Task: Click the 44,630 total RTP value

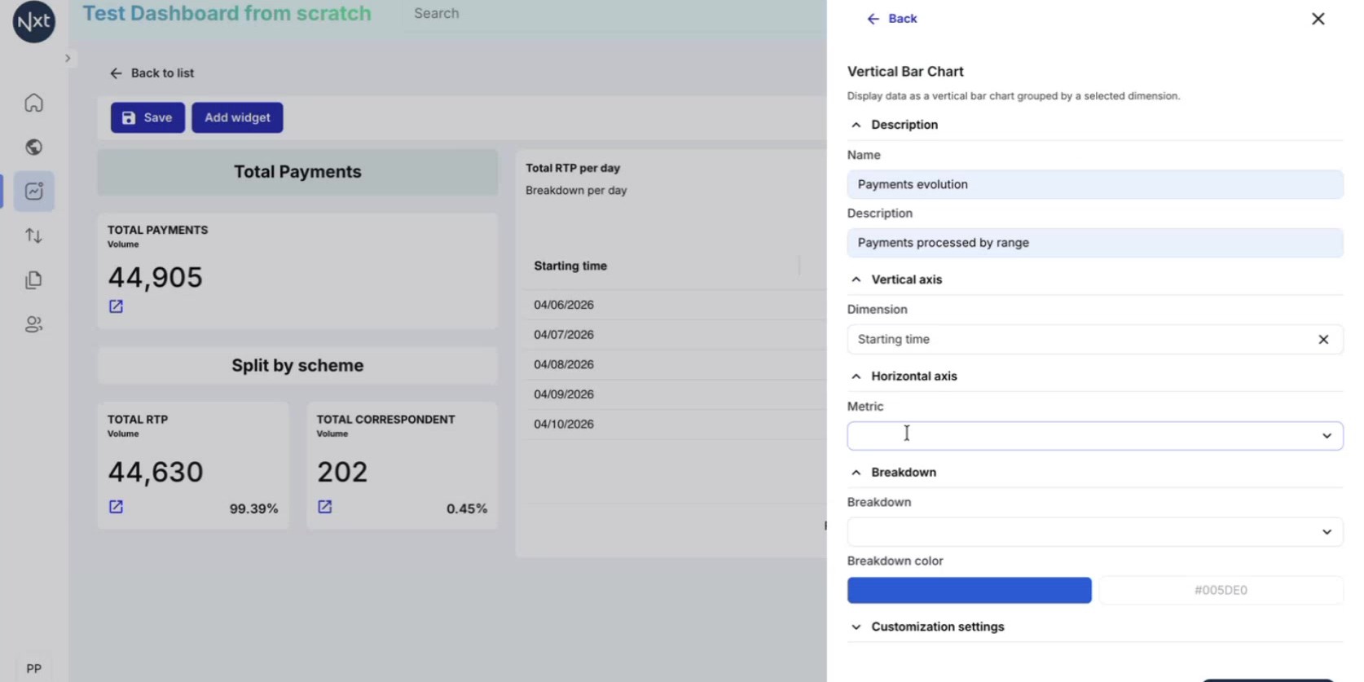Action: click(156, 473)
